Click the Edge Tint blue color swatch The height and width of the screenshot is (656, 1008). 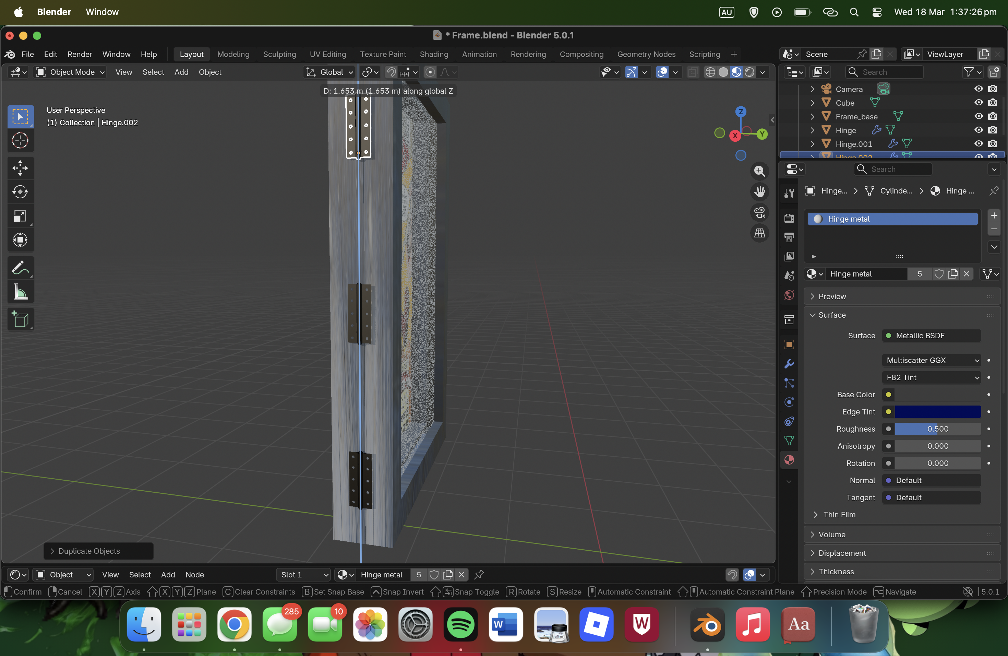pos(937,411)
